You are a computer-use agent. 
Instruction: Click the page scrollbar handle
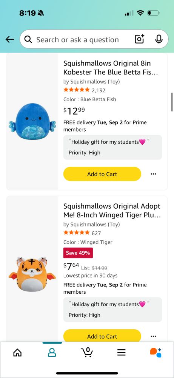pos(172,102)
